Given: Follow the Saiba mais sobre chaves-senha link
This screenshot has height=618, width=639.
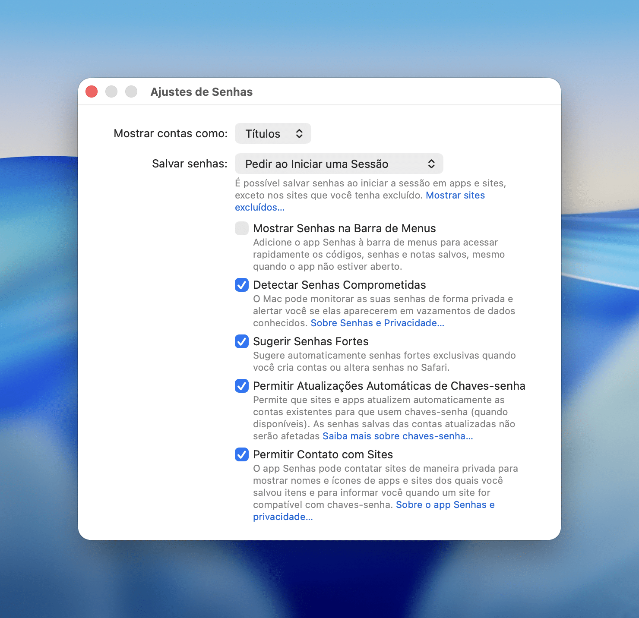Looking at the screenshot, I should point(397,436).
